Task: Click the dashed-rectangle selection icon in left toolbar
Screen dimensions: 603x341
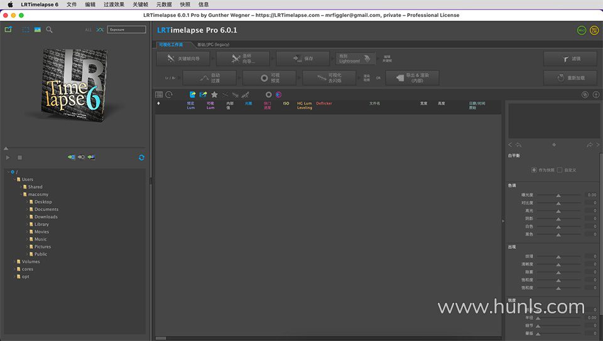Action: (x=26, y=29)
